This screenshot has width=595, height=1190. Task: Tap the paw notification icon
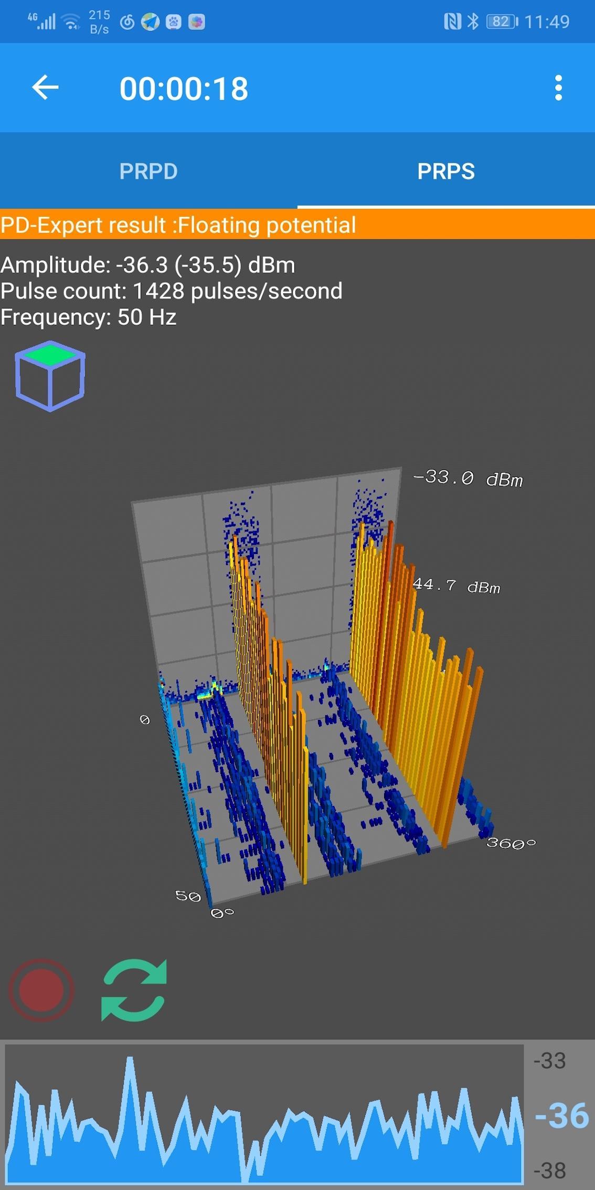[174, 22]
